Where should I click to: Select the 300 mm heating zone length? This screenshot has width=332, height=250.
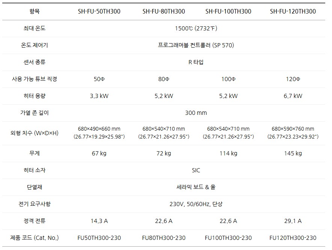[x=196, y=113]
